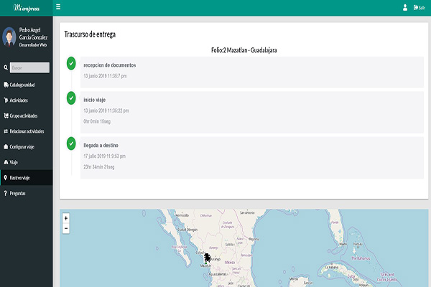Focus the Buscar search field
The width and height of the screenshot is (431, 287).
[30, 67]
